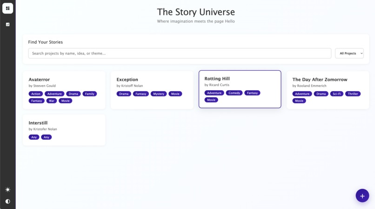Select Comedy tag on Rotting Hill

pos(234,93)
